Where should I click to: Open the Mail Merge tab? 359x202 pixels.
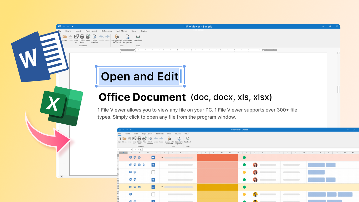122,31
